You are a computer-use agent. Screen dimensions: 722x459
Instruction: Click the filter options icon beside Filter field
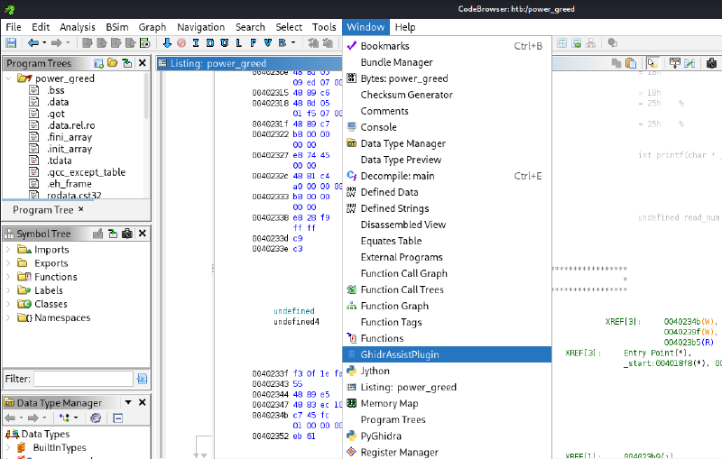point(142,379)
